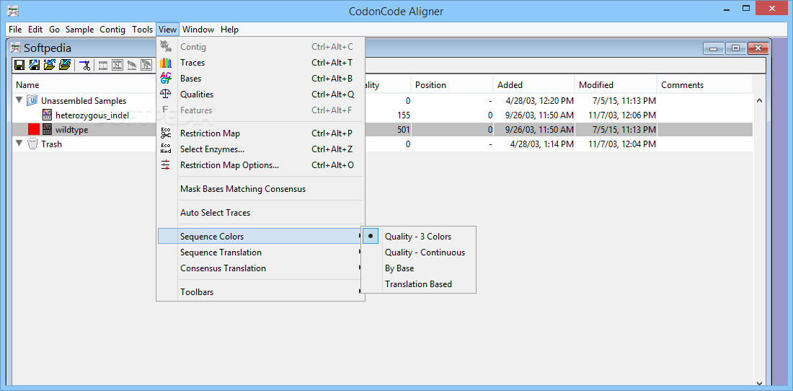
Task: Open Traces view from the View menu
Action: coord(260,63)
